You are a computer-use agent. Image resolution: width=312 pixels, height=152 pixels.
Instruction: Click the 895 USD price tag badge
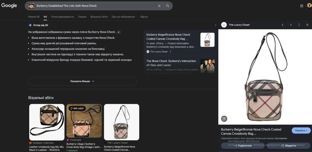click(77, 108)
